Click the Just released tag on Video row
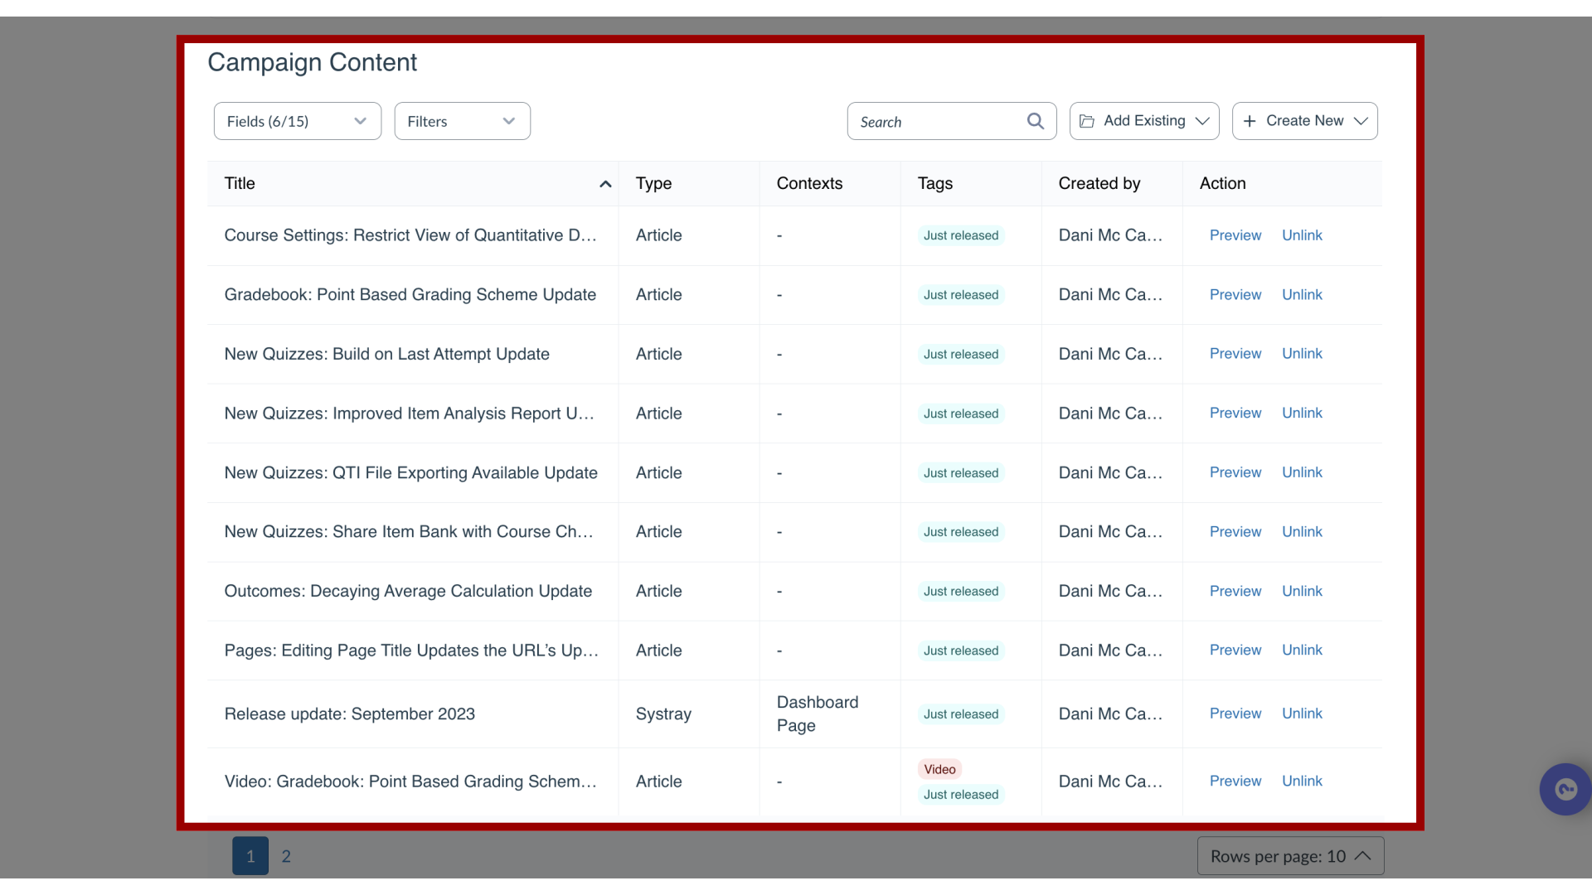The width and height of the screenshot is (1592, 895). [x=960, y=793]
